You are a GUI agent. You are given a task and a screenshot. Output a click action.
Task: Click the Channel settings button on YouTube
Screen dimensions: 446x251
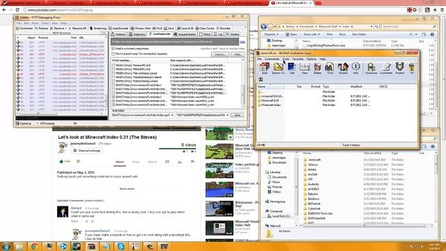pos(86,151)
